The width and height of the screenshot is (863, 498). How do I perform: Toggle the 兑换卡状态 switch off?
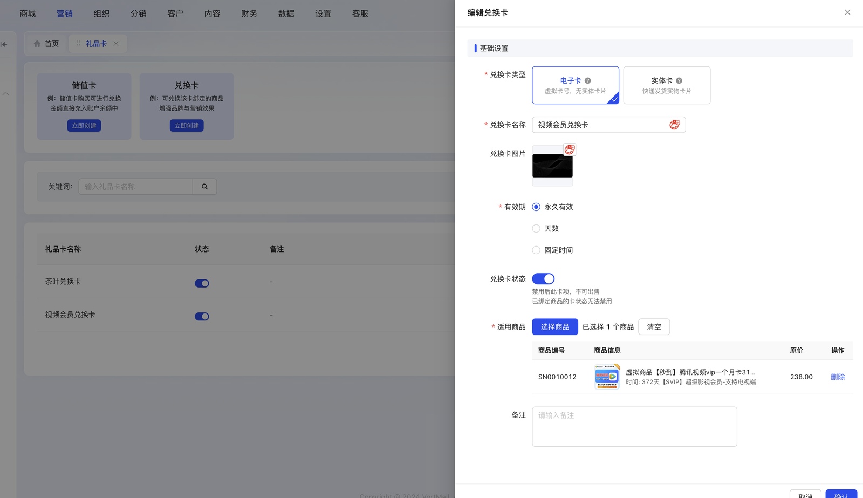pyautogui.click(x=543, y=279)
